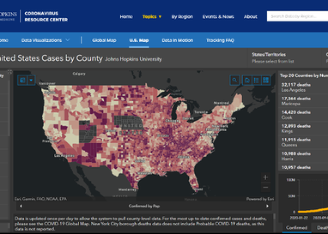This screenshot has height=234, width=328.
Task: Open the About navigation item
Action: tap(250, 17)
